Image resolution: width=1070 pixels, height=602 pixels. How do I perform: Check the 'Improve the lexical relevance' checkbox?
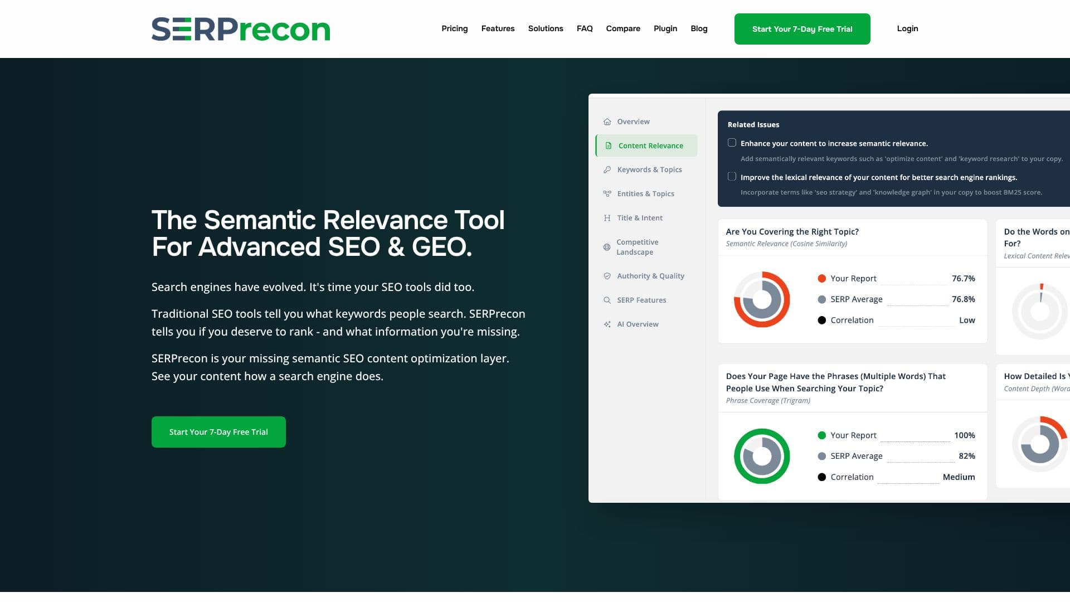click(x=732, y=177)
